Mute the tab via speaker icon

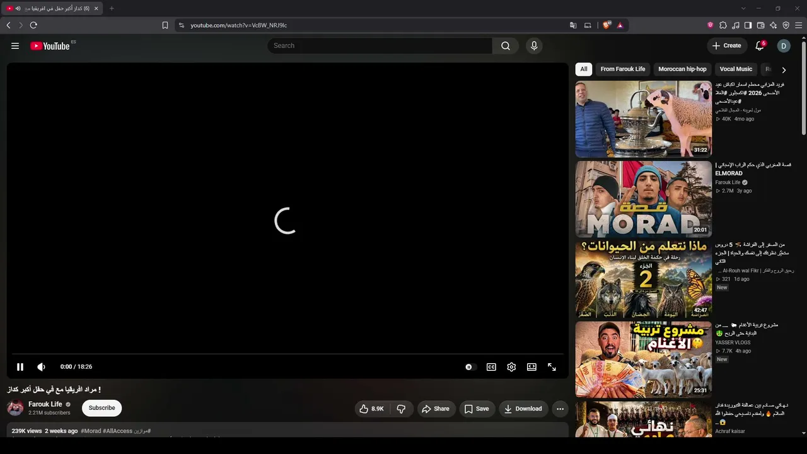18,8
